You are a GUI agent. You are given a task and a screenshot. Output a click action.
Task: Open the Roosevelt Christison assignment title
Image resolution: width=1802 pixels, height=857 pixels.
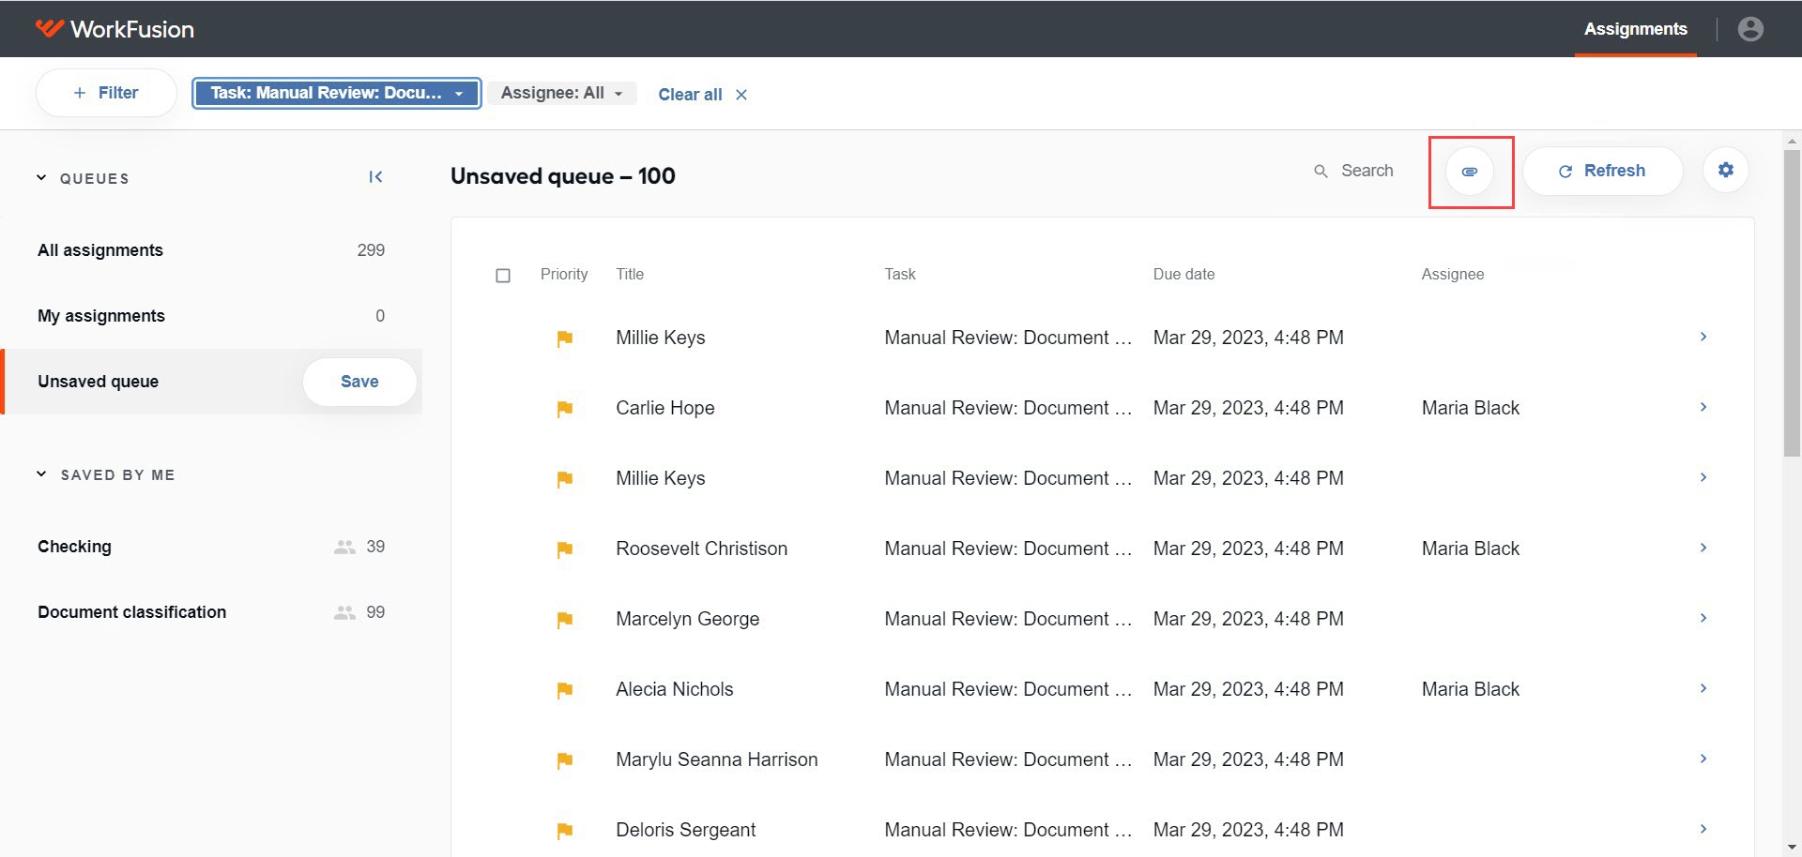(x=701, y=549)
